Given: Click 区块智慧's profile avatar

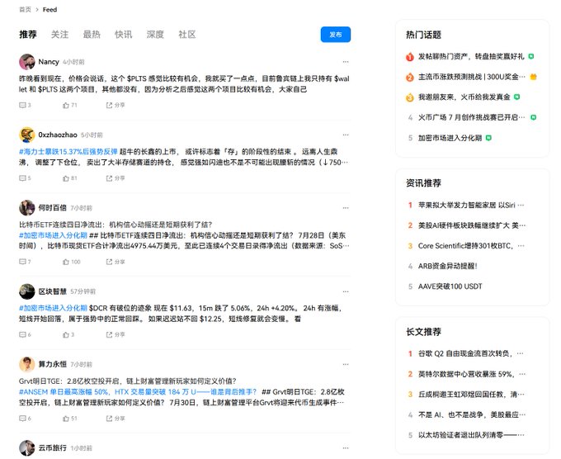Looking at the screenshot, I should [27, 291].
